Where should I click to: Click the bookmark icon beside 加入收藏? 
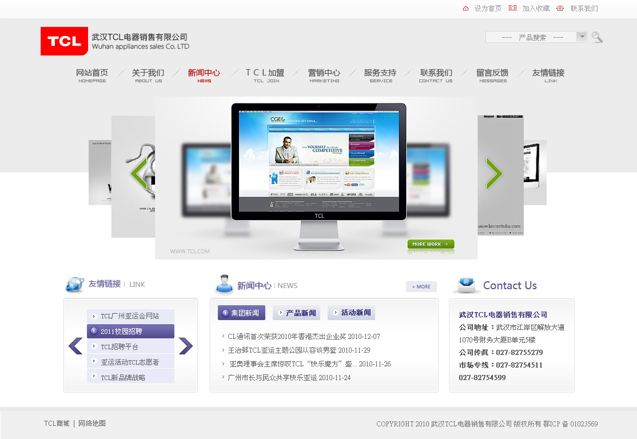click(x=513, y=8)
